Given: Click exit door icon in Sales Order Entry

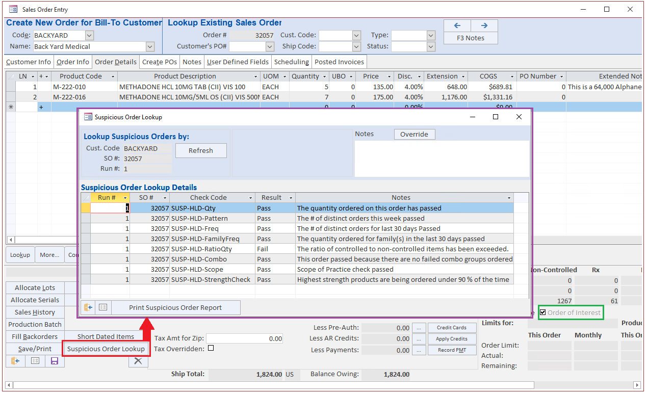Looking at the screenshot, I should (15, 361).
